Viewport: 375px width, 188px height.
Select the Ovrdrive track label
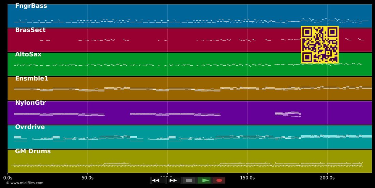pos(30,127)
